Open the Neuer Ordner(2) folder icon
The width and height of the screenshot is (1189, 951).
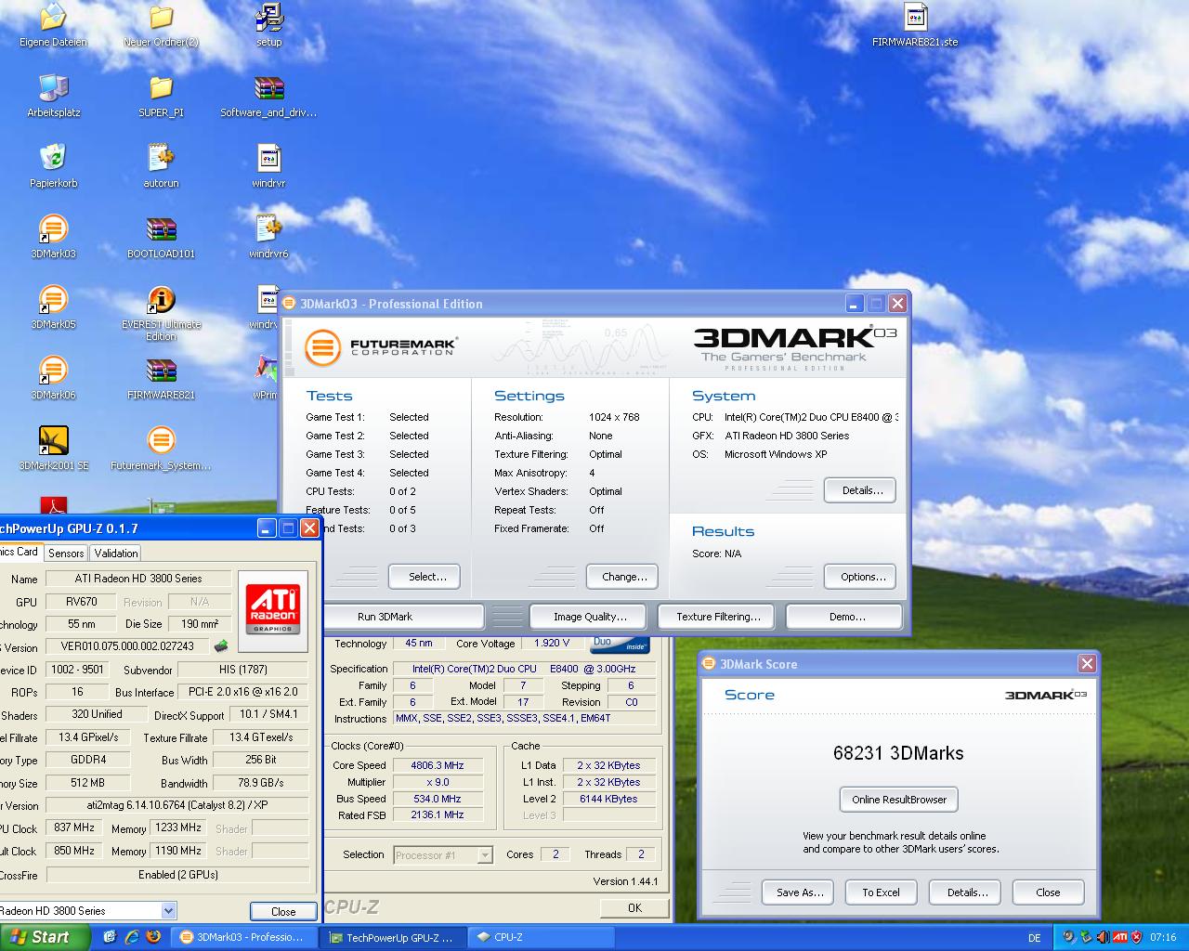pos(161,18)
